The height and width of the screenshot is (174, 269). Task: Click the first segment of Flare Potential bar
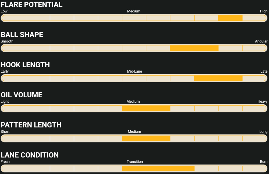coord(14,18)
